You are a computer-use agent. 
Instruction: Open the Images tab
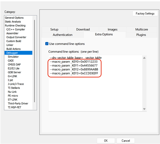[113, 30]
